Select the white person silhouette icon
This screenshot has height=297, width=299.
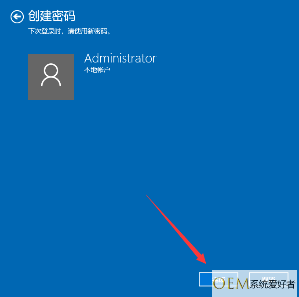point(51,75)
